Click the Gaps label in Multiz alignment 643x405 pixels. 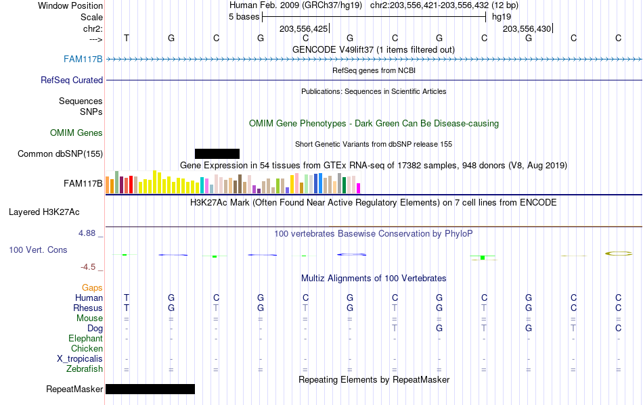click(92, 287)
